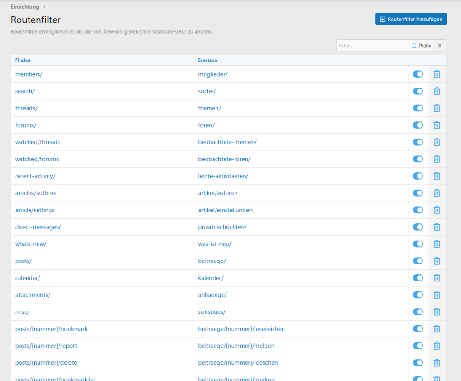The width and height of the screenshot is (461, 381).
Task: Open the attachments/ filter entry
Action: tap(33, 295)
